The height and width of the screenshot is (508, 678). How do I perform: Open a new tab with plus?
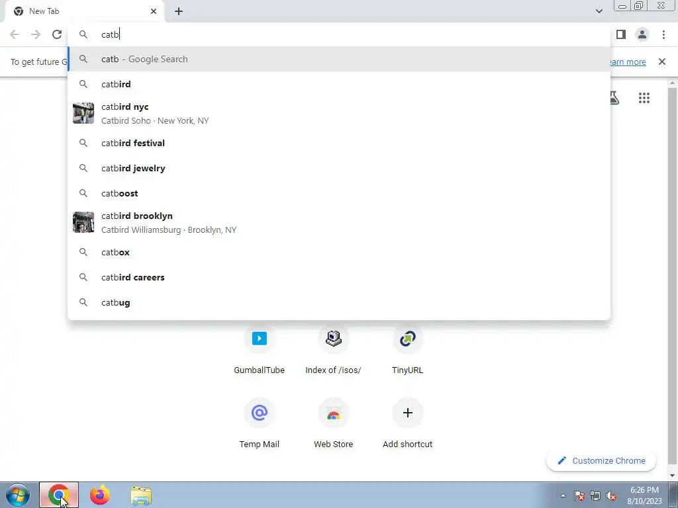coord(179,11)
